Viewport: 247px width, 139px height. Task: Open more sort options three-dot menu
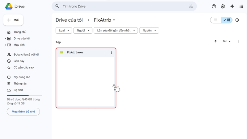point(238,41)
